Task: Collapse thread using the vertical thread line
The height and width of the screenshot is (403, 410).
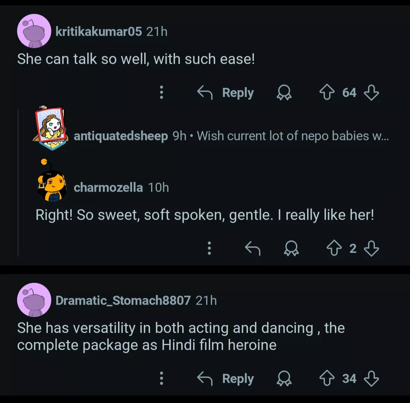Action: 18,182
